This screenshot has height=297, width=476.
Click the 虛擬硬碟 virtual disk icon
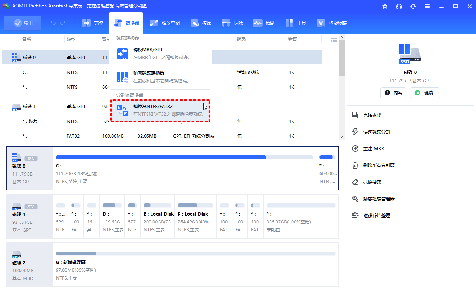coord(321,23)
